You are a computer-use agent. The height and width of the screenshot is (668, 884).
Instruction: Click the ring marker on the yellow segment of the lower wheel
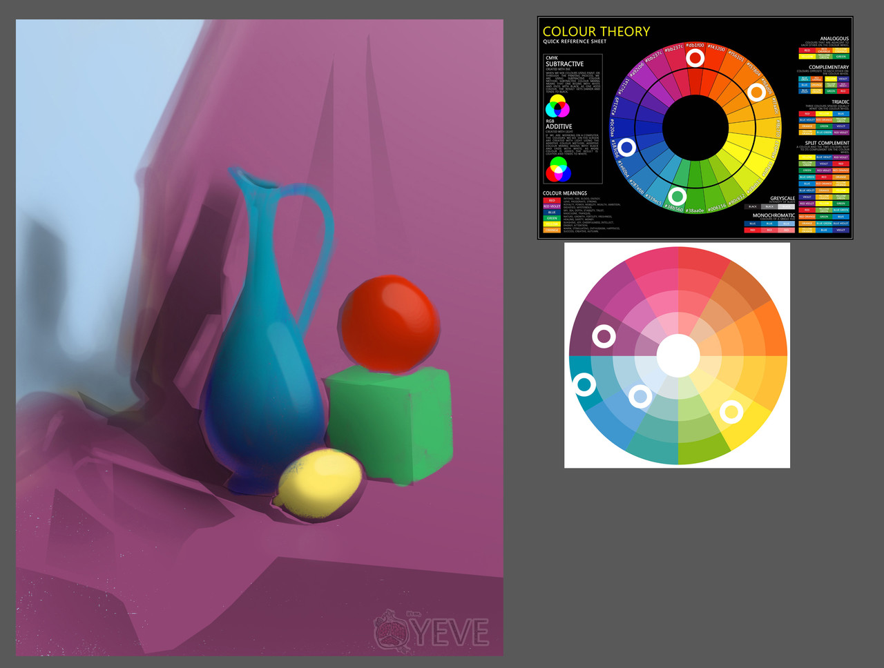(731, 412)
